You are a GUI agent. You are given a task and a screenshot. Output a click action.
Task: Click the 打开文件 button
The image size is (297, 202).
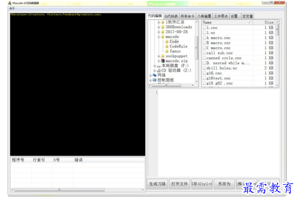click(180, 184)
